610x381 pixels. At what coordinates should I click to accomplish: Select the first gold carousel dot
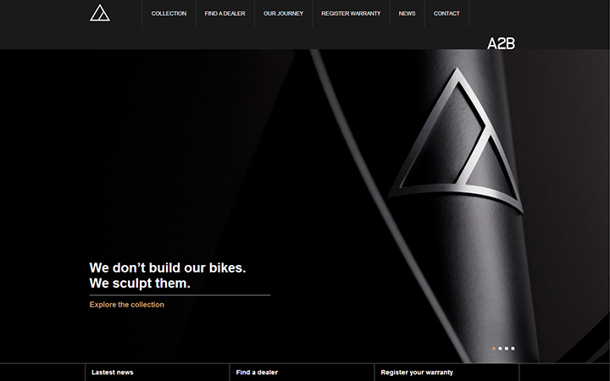pos(494,348)
